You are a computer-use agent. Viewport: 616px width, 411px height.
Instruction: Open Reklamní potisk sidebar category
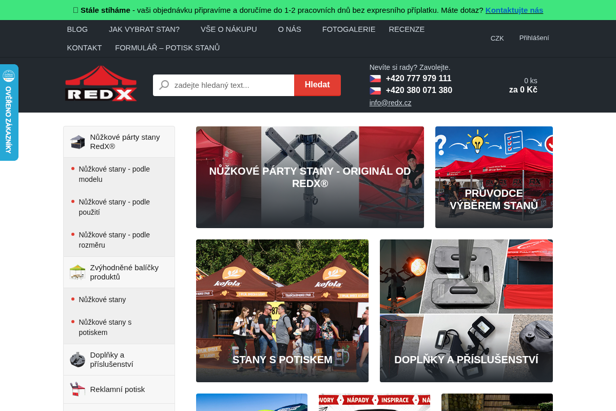point(119,389)
